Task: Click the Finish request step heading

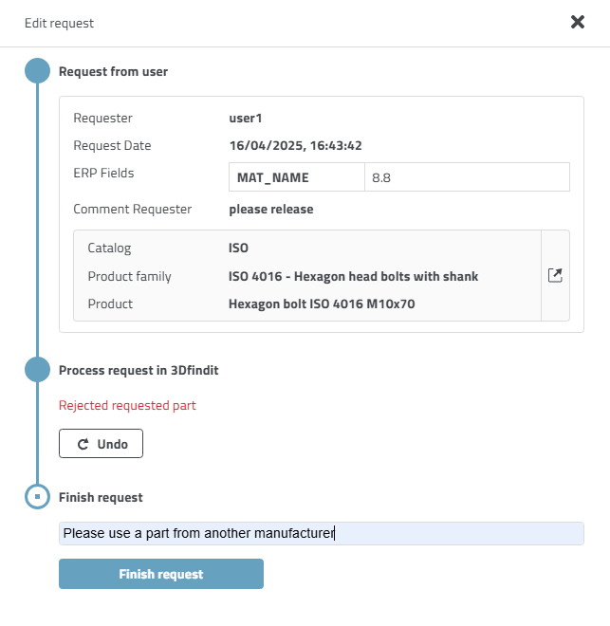Action: (x=101, y=497)
